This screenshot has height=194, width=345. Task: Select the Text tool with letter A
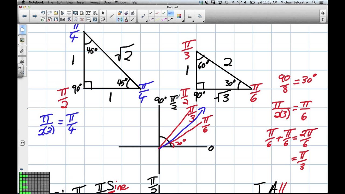coord(126,19)
